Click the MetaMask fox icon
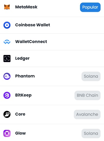104x141 pixels. tap(7, 7)
